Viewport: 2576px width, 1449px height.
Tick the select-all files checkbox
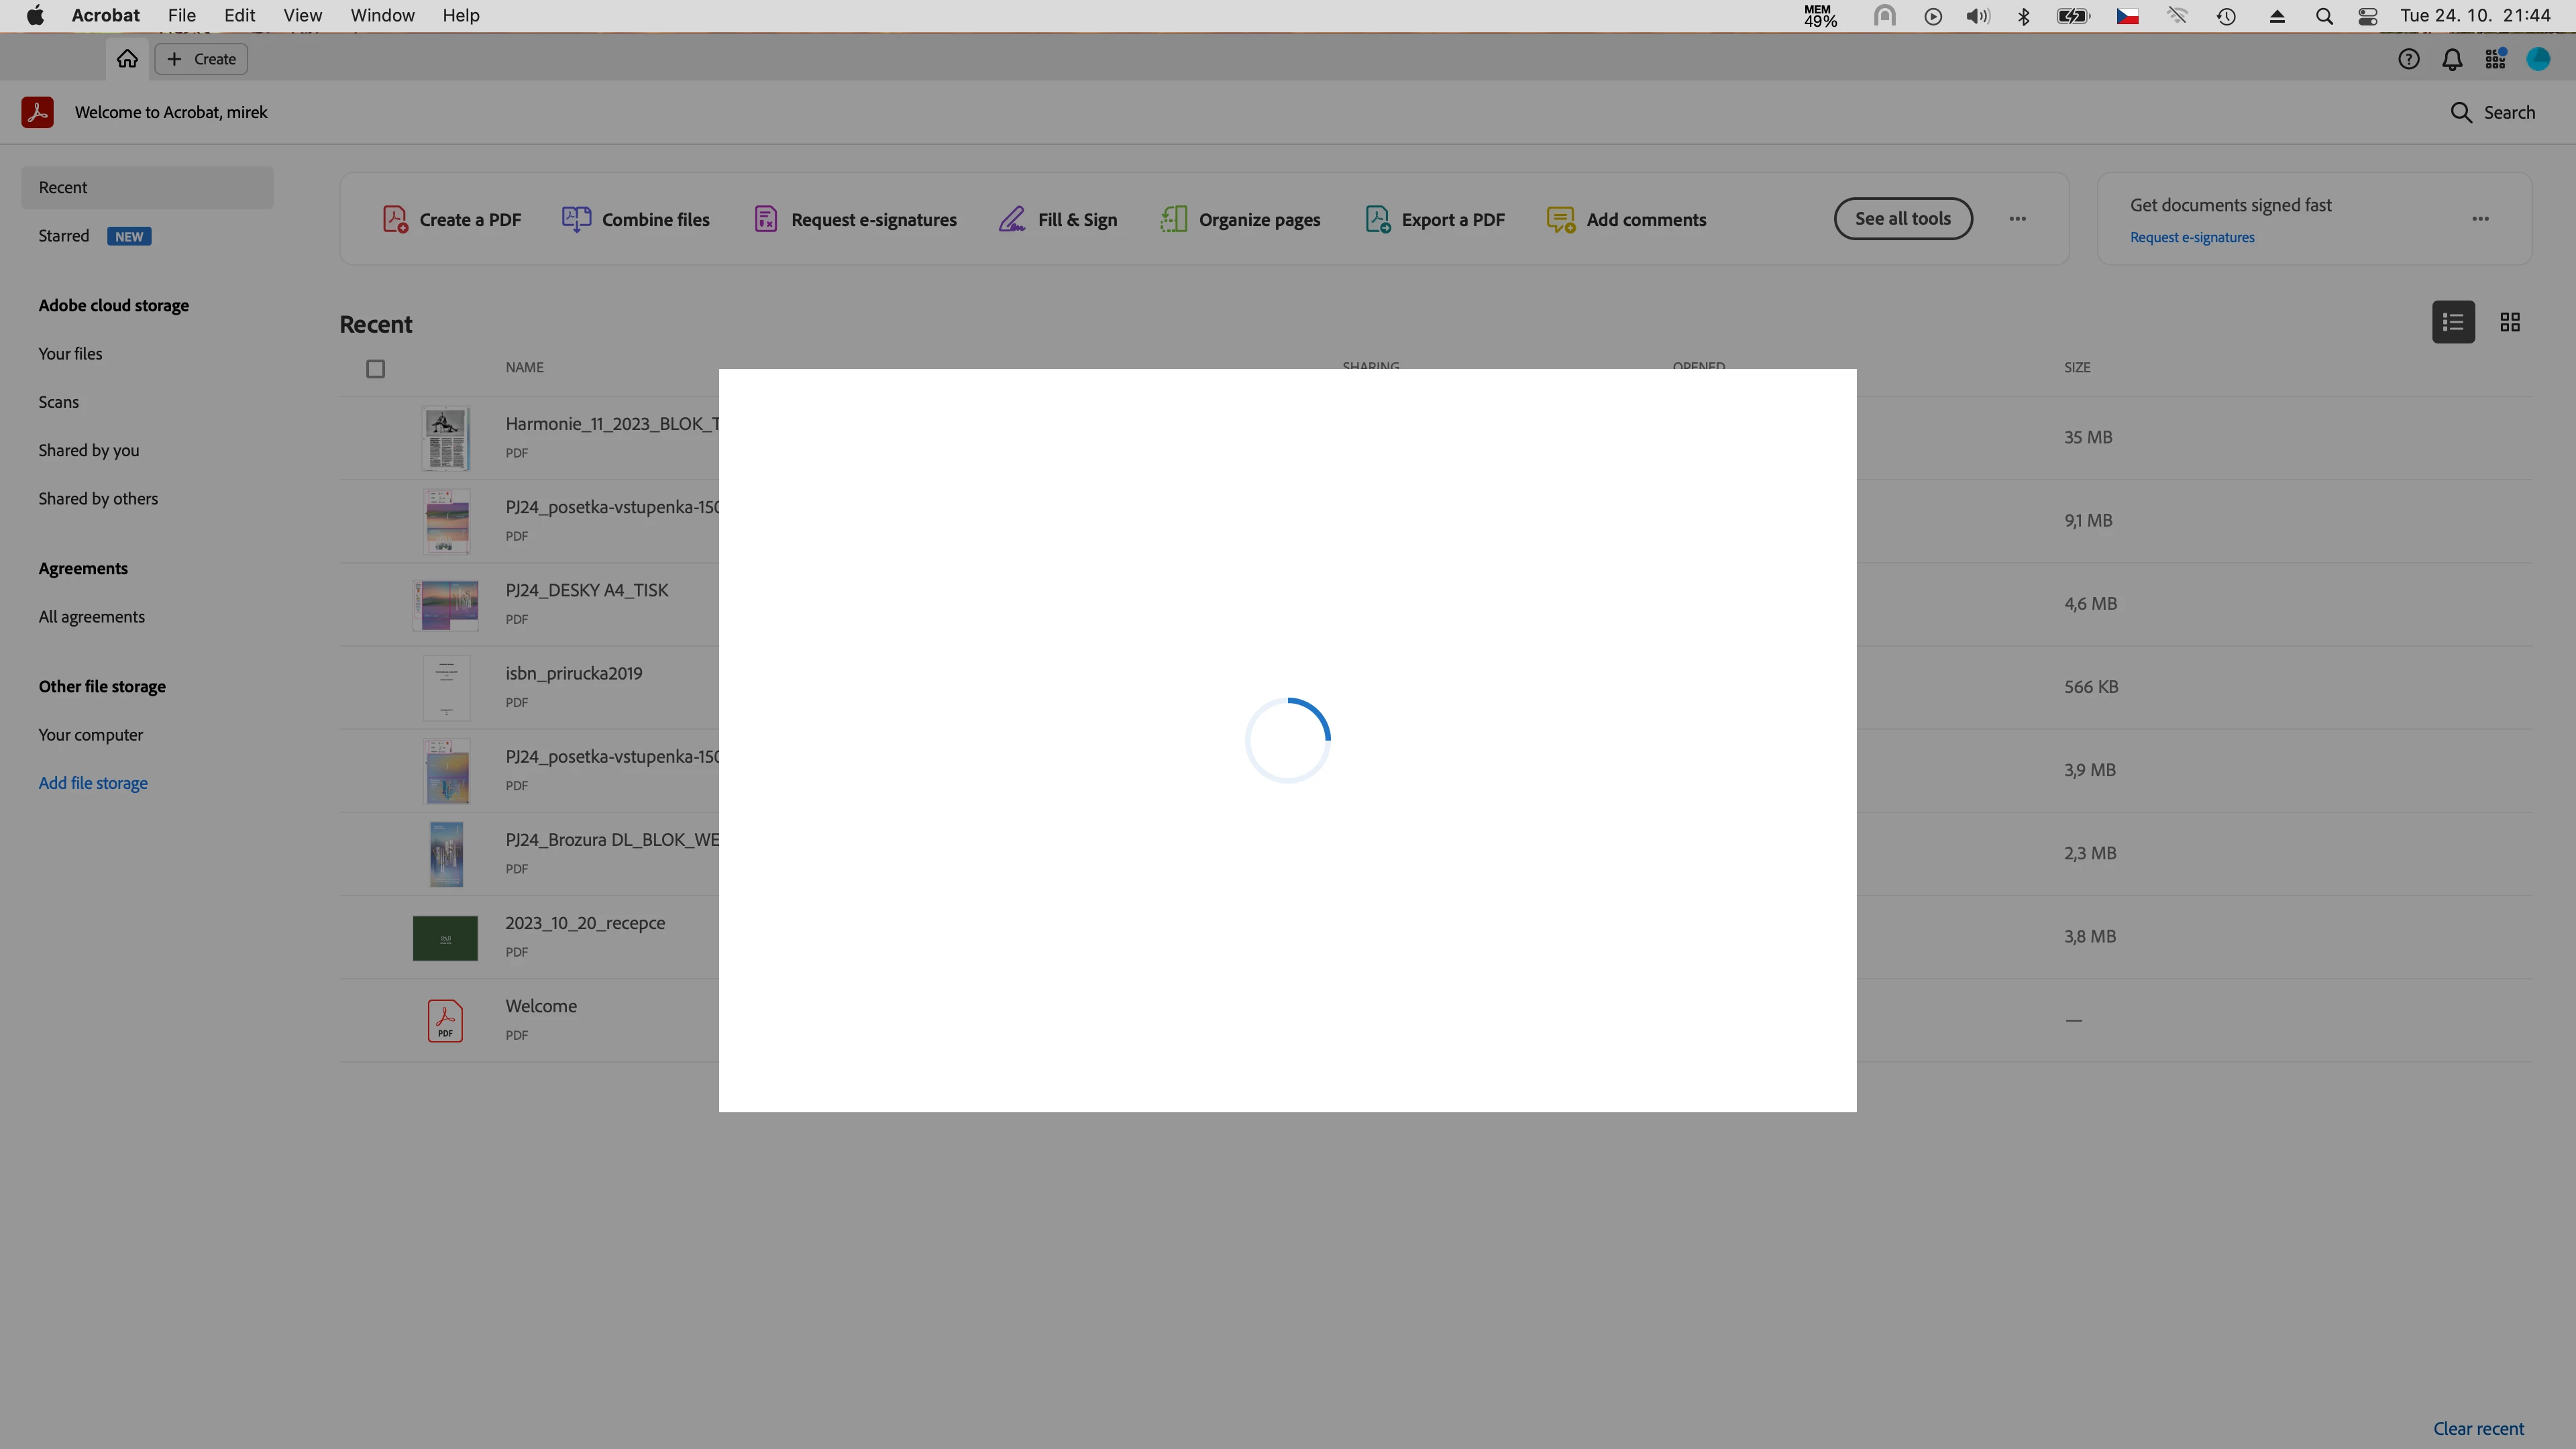375,369
